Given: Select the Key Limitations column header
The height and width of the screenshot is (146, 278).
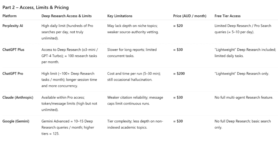Looking at the screenshot, I should pos(120,16).
